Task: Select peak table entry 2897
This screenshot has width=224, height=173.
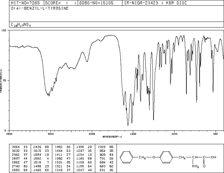Action: point(16,158)
